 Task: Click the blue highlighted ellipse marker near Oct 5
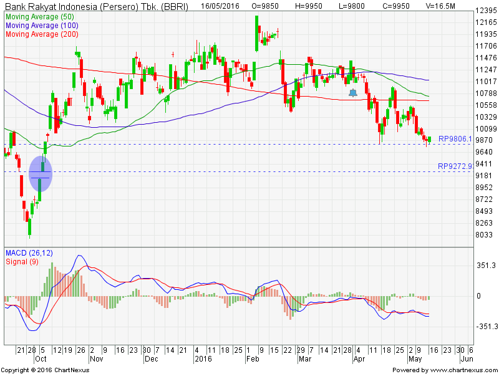41,174
